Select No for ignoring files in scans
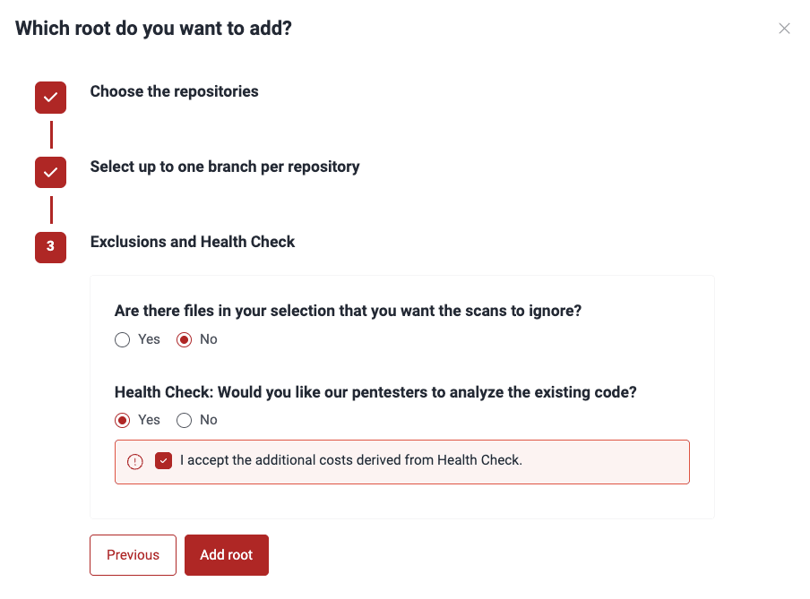The height and width of the screenshot is (599, 810). click(x=185, y=339)
